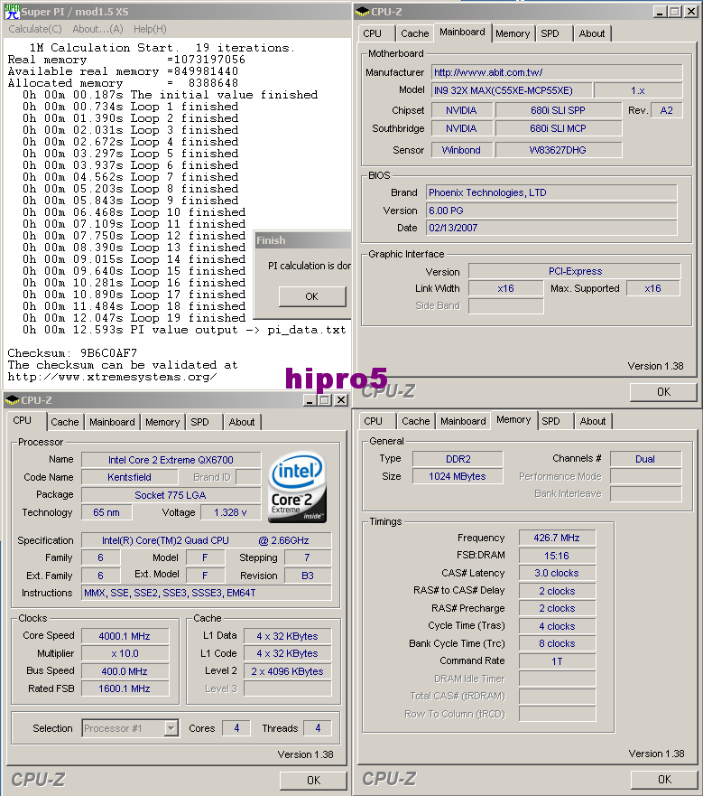
Task: Close the Processor CPU-Z window
Action: [x=341, y=400]
